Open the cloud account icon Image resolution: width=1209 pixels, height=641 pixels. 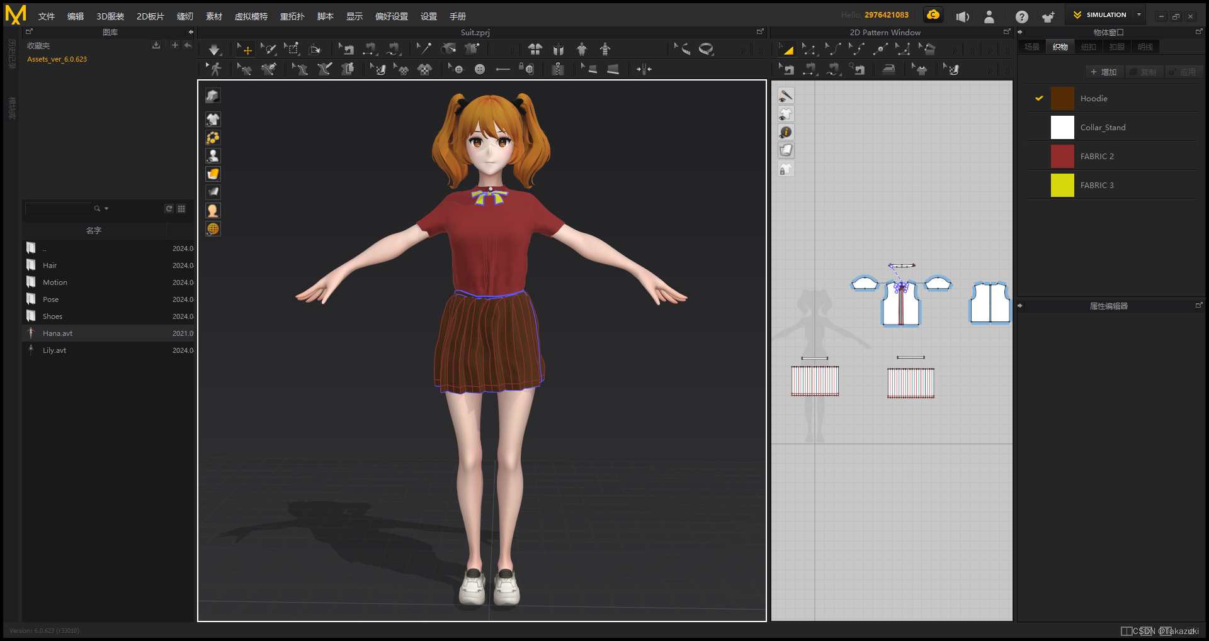click(933, 15)
